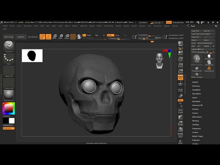Click the Move view icon in right shelf
The height and width of the screenshot is (165, 220).
(x=181, y=117)
